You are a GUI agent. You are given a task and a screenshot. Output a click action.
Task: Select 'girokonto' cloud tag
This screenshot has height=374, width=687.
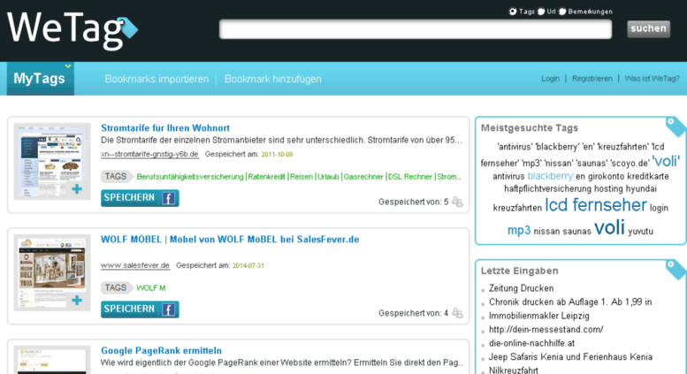click(x=607, y=177)
